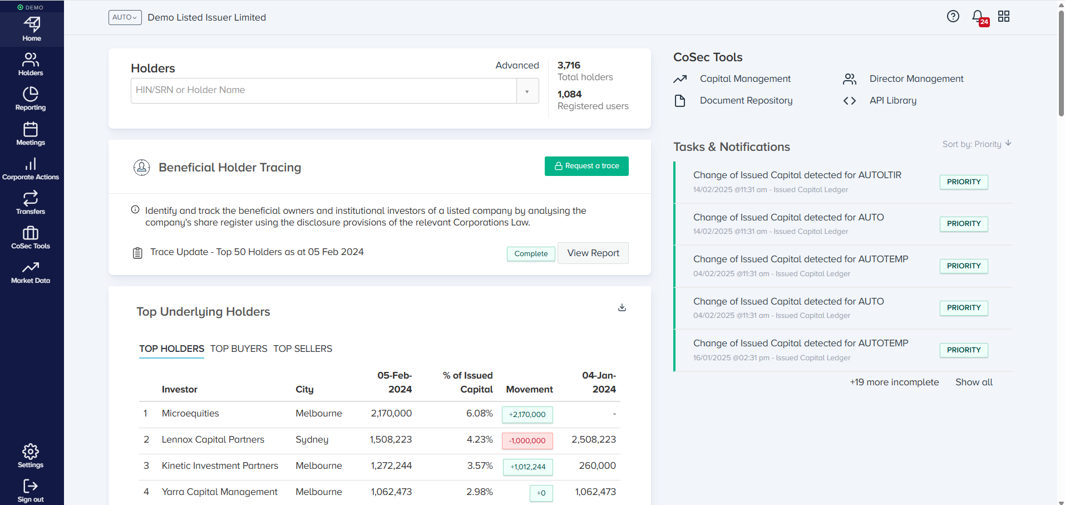Expand the holder search dropdown arrow
1065x505 pixels.
[x=527, y=91]
